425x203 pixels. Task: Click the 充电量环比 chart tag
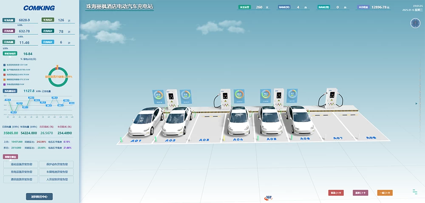10,91
